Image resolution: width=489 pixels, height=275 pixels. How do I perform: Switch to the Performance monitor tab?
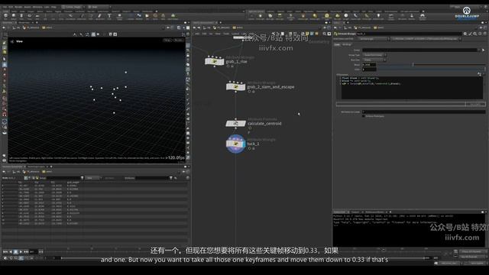tap(375, 212)
